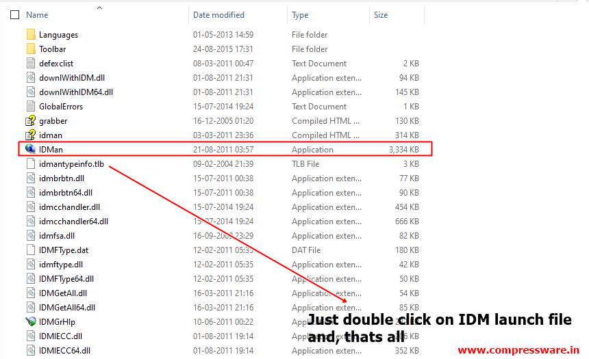This screenshot has height=359, width=589.
Task: Select the lowercase 'idman' help file name
Action: (50, 135)
